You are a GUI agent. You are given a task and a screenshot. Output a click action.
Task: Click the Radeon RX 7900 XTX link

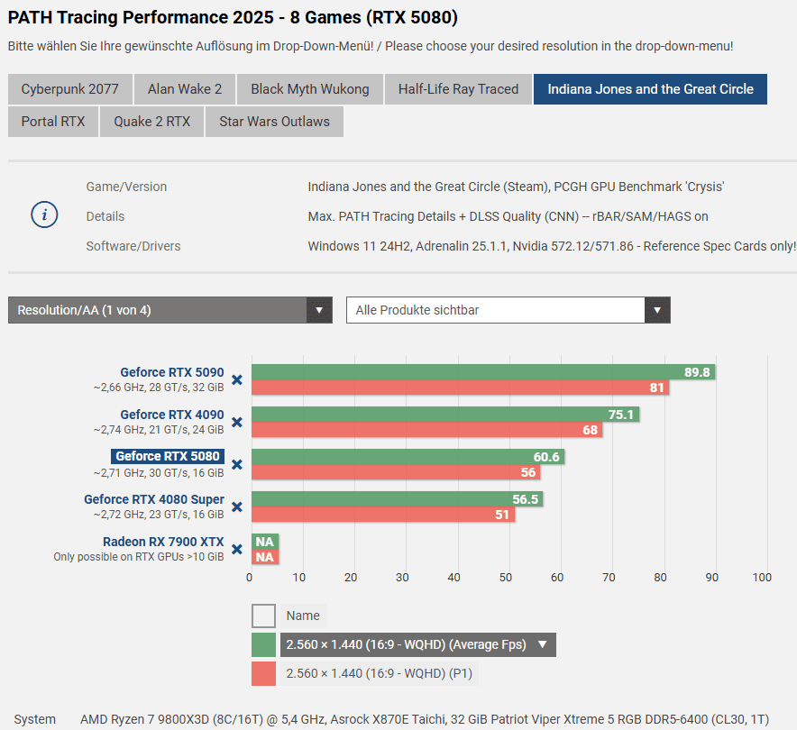pyautogui.click(x=163, y=542)
